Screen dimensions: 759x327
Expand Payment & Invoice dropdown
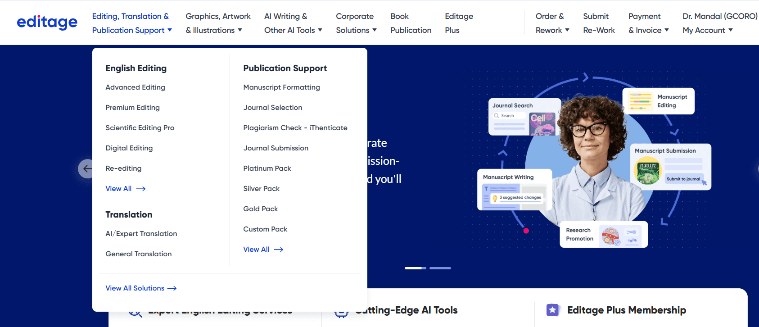point(649,23)
